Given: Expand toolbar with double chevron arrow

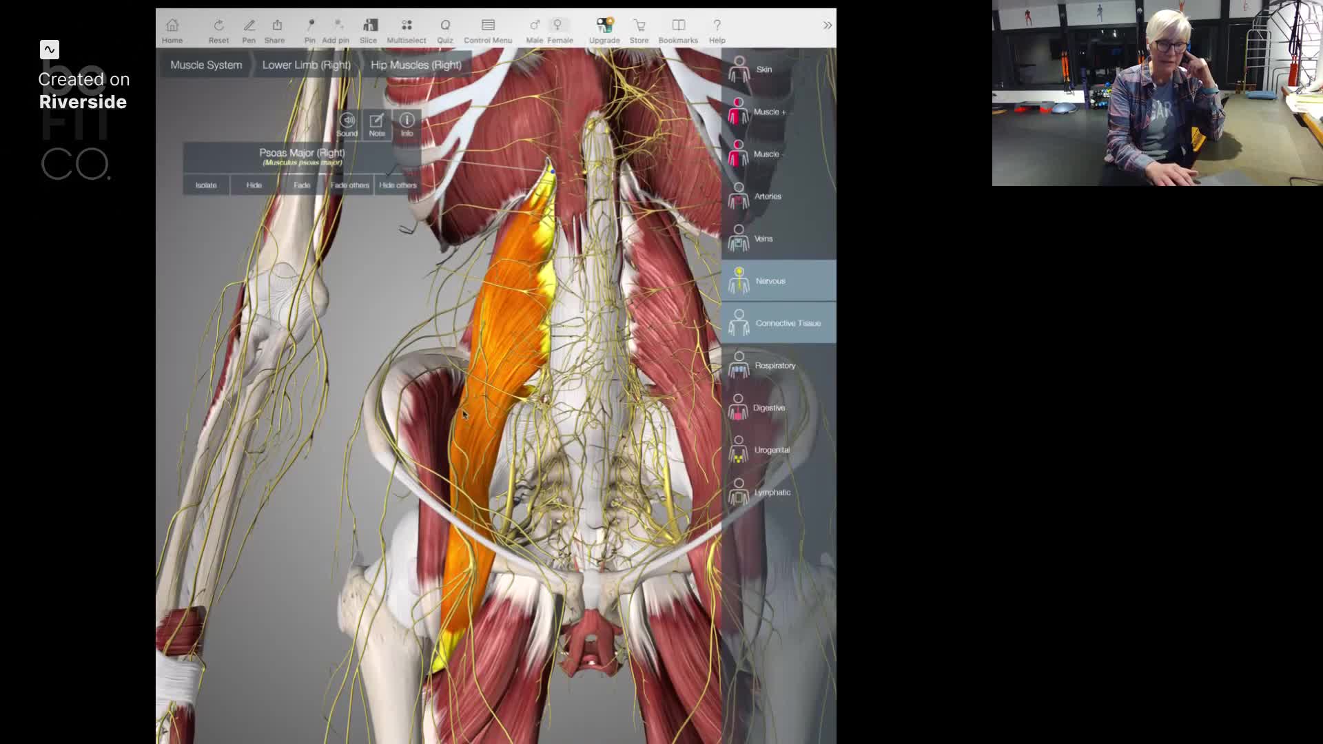Looking at the screenshot, I should (x=827, y=25).
